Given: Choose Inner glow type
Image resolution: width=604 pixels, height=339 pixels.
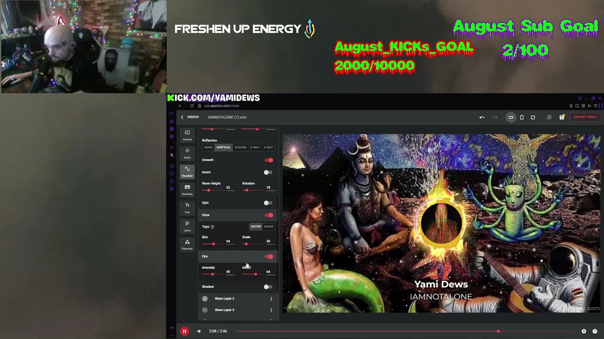Looking at the screenshot, I should 268,226.
